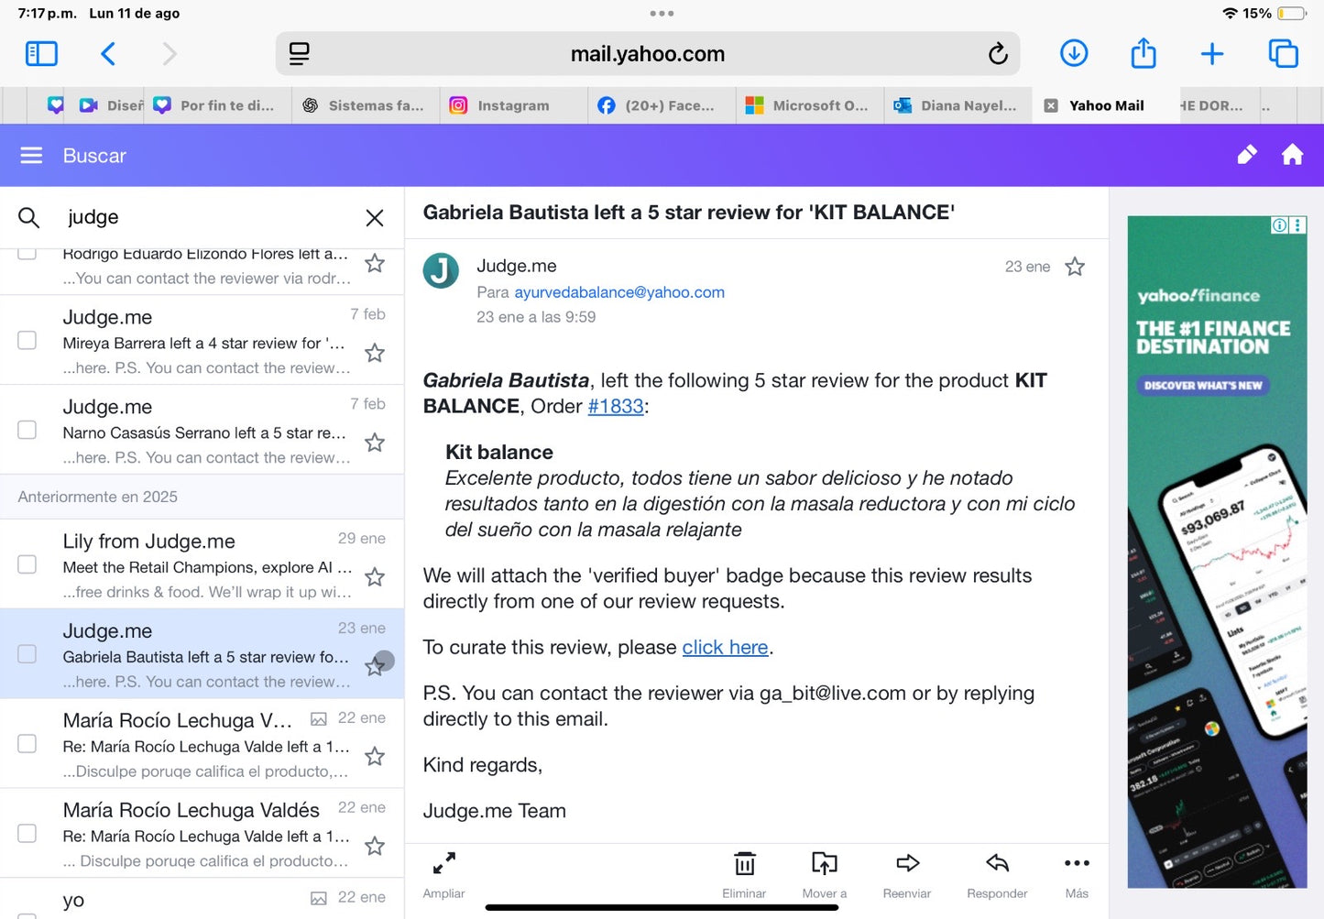The width and height of the screenshot is (1324, 919).
Task: Star Mireya Barrera review email
Action: click(375, 353)
